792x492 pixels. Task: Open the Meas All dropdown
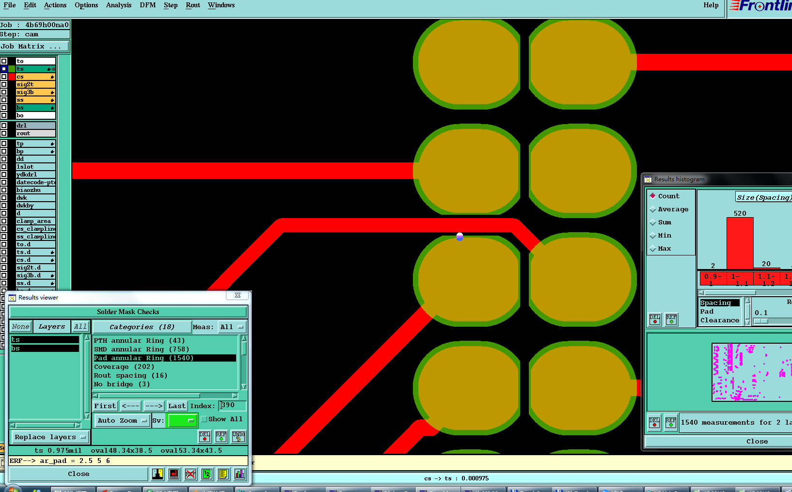pos(232,327)
